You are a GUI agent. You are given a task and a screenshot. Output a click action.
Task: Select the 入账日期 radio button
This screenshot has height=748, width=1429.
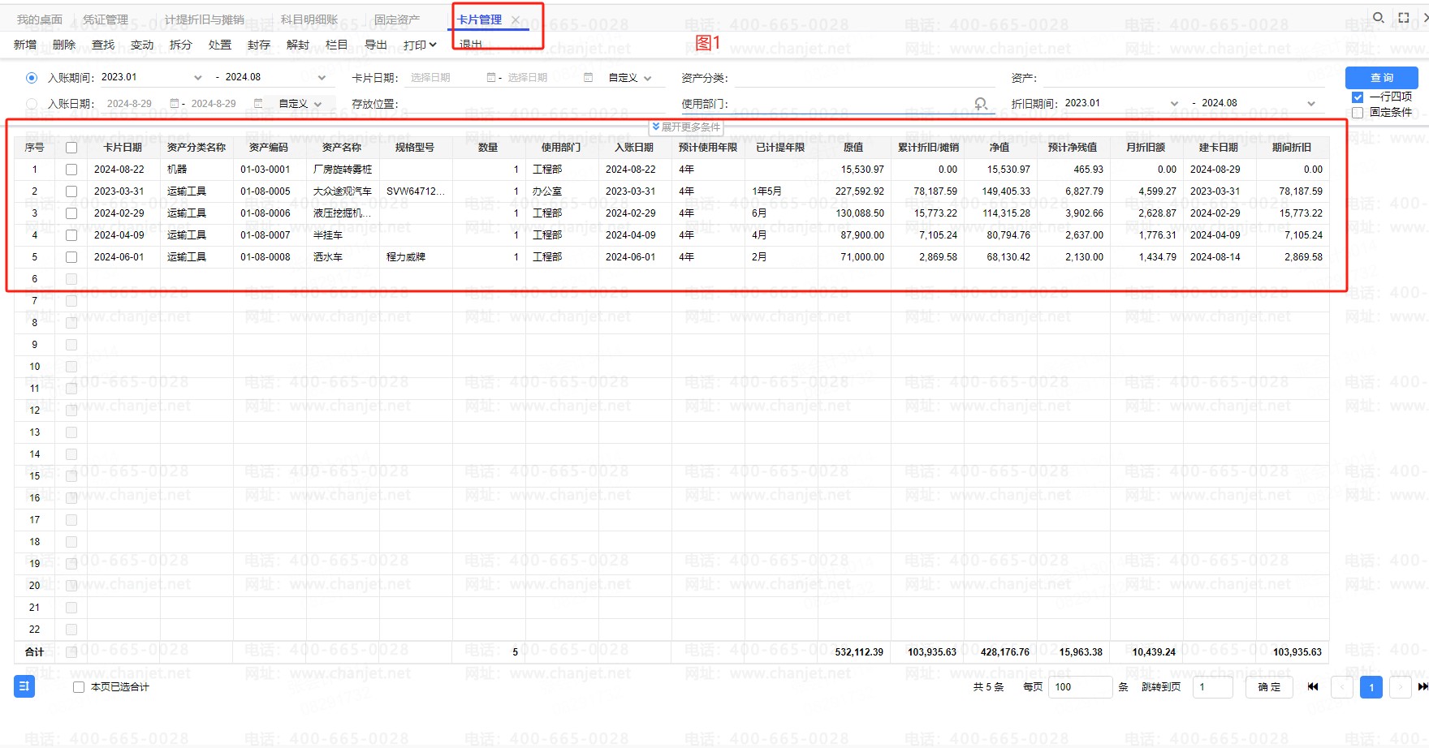coord(32,104)
